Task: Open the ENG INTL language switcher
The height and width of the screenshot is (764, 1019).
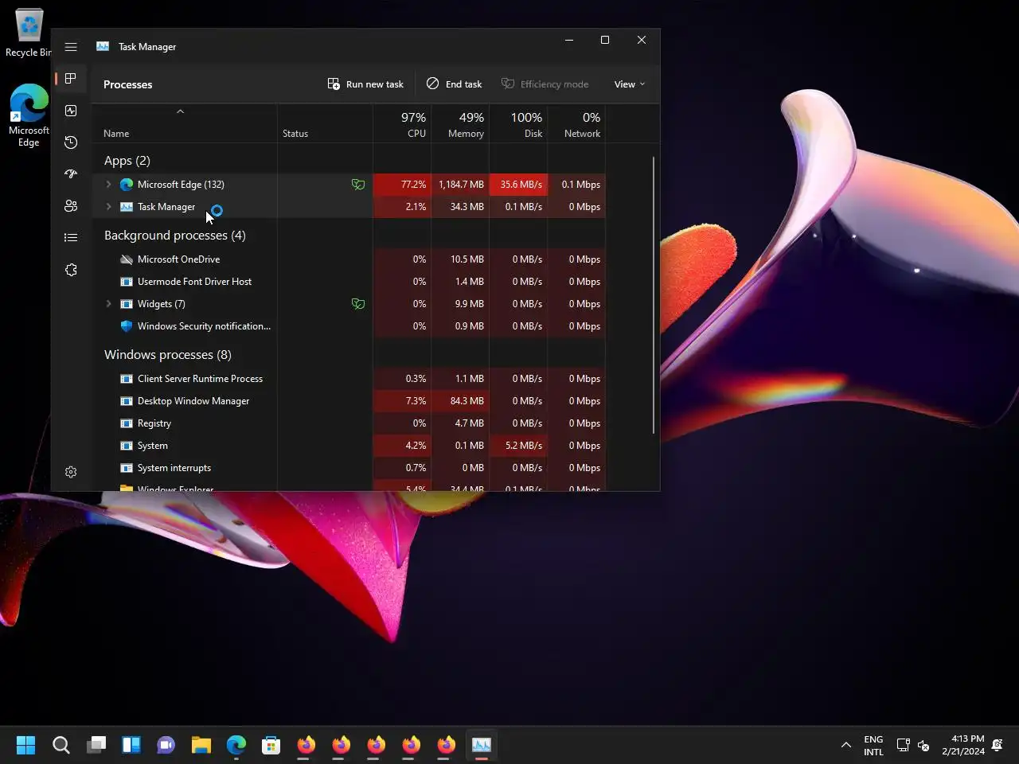Action: [873, 746]
